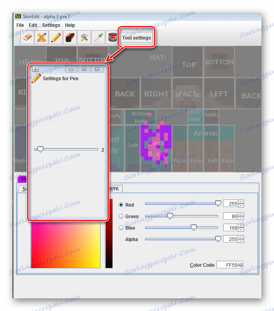Select the Eyedropper color picker tool
The height and width of the screenshot is (311, 274).
[99, 37]
